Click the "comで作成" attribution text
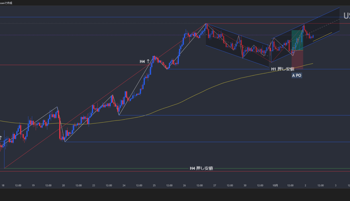The width and height of the screenshot is (350, 201). pyautogui.click(x=6, y=3)
